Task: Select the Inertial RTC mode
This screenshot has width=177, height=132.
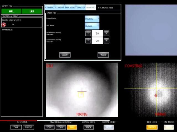Action: point(28,127)
